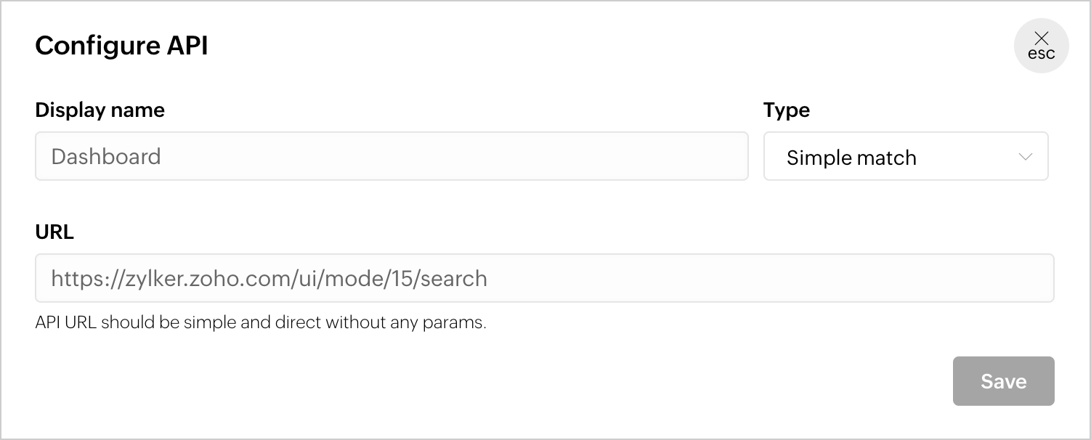Viewport: 1091px width, 440px height.
Task: Save the API configuration
Action: click(1003, 381)
